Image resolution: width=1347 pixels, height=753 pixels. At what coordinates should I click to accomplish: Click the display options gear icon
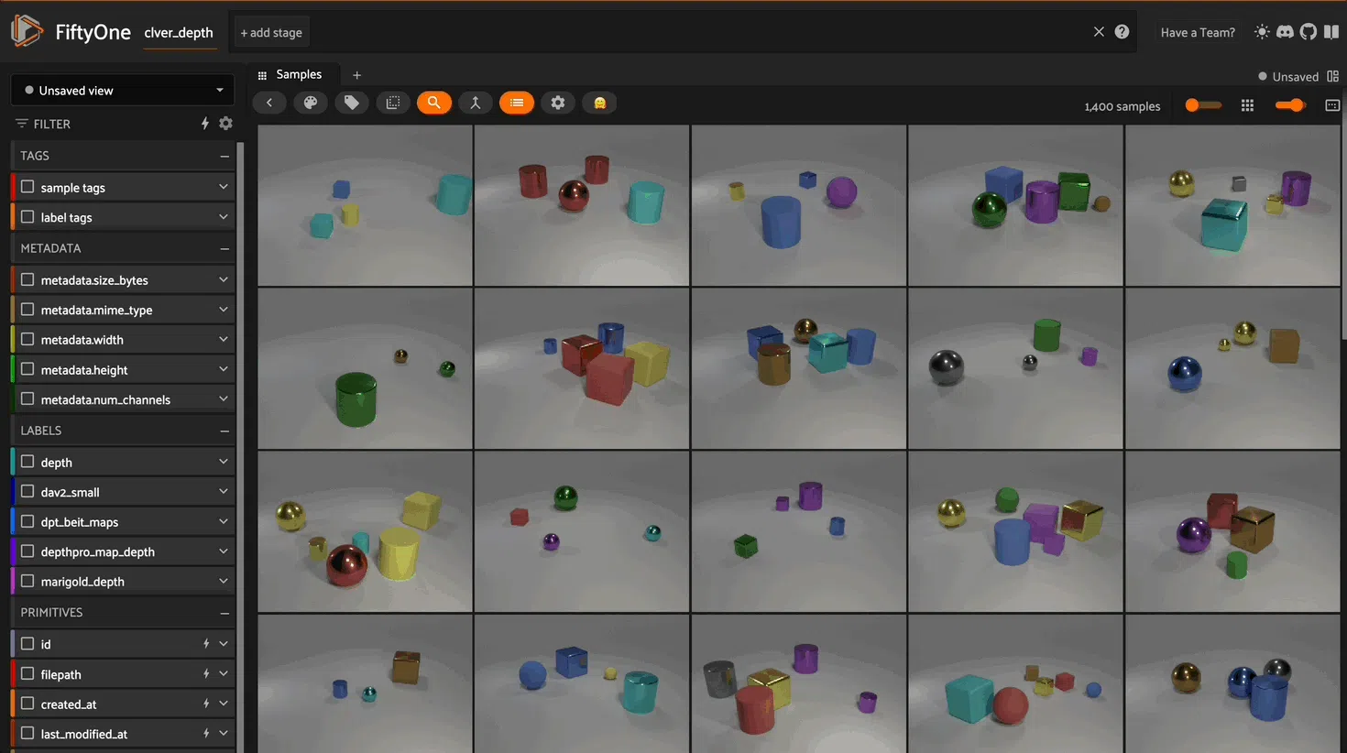(558, 103)
